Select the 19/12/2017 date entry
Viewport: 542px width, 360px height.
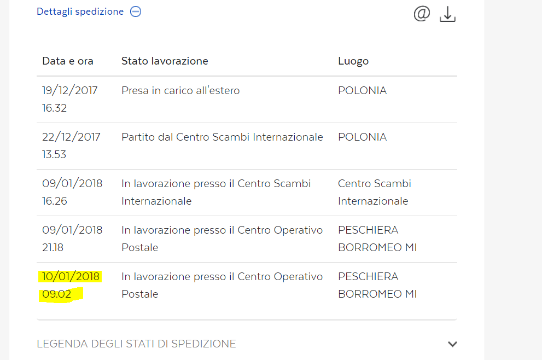(x=70, y=91)
